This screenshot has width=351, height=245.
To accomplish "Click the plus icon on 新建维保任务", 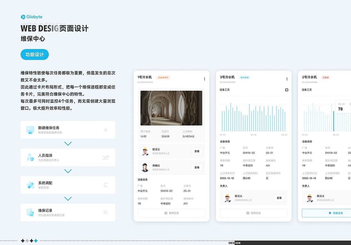I will pos(106,130).
